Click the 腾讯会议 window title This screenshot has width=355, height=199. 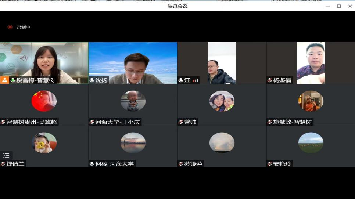coord(177,6)
